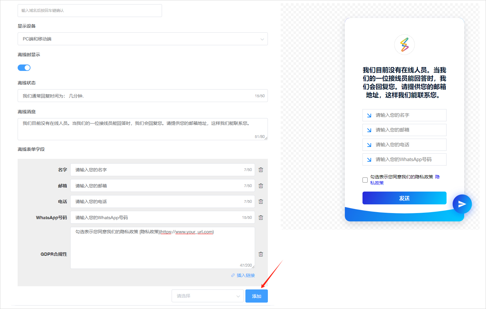
Task: Click preview field 请输入您的名字
Action: [x=405, y=115]
